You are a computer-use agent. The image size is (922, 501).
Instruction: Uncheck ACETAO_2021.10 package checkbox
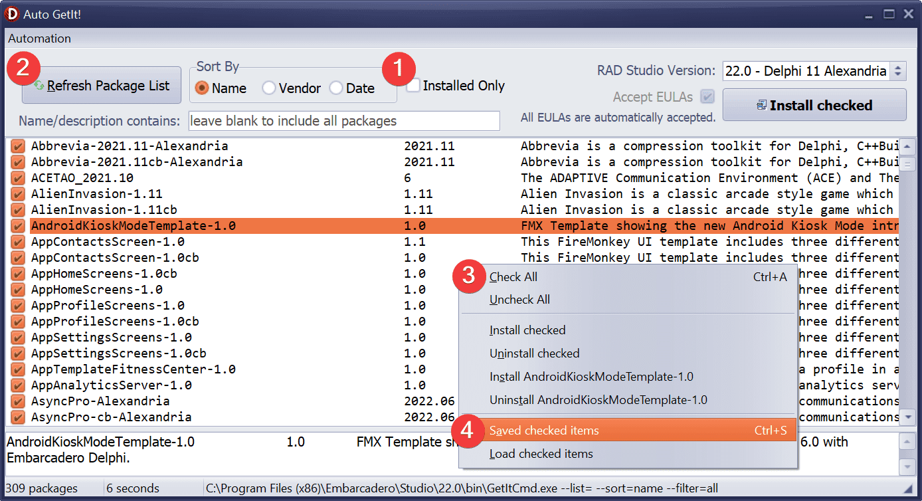[x=18, y=178]
